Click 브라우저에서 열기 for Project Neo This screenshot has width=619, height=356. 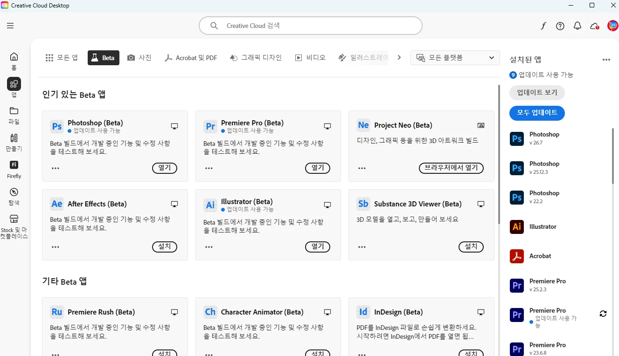point(451,168)
